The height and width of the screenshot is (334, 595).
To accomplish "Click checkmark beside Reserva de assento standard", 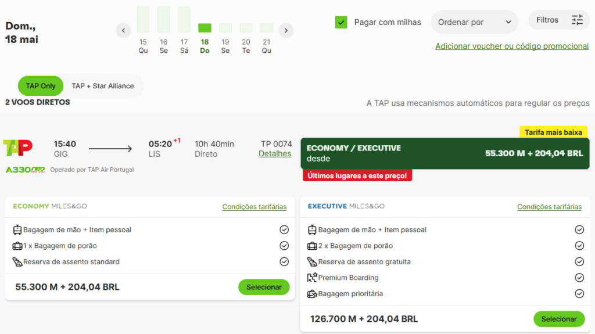I will pyautogui.click(x=284, y=262).
